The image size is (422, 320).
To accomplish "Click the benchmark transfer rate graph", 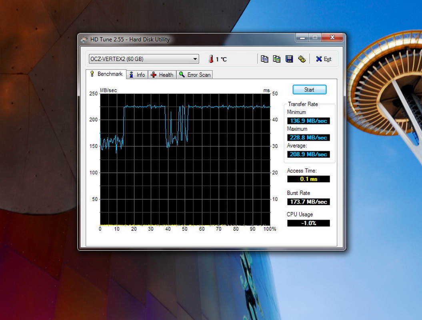I will click(x=185, y=160).
